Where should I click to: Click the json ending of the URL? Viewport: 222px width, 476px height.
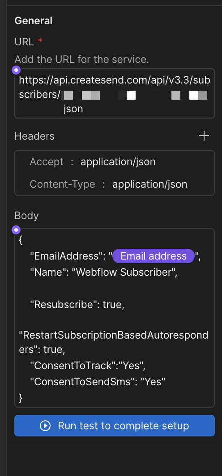coord(73,109)
